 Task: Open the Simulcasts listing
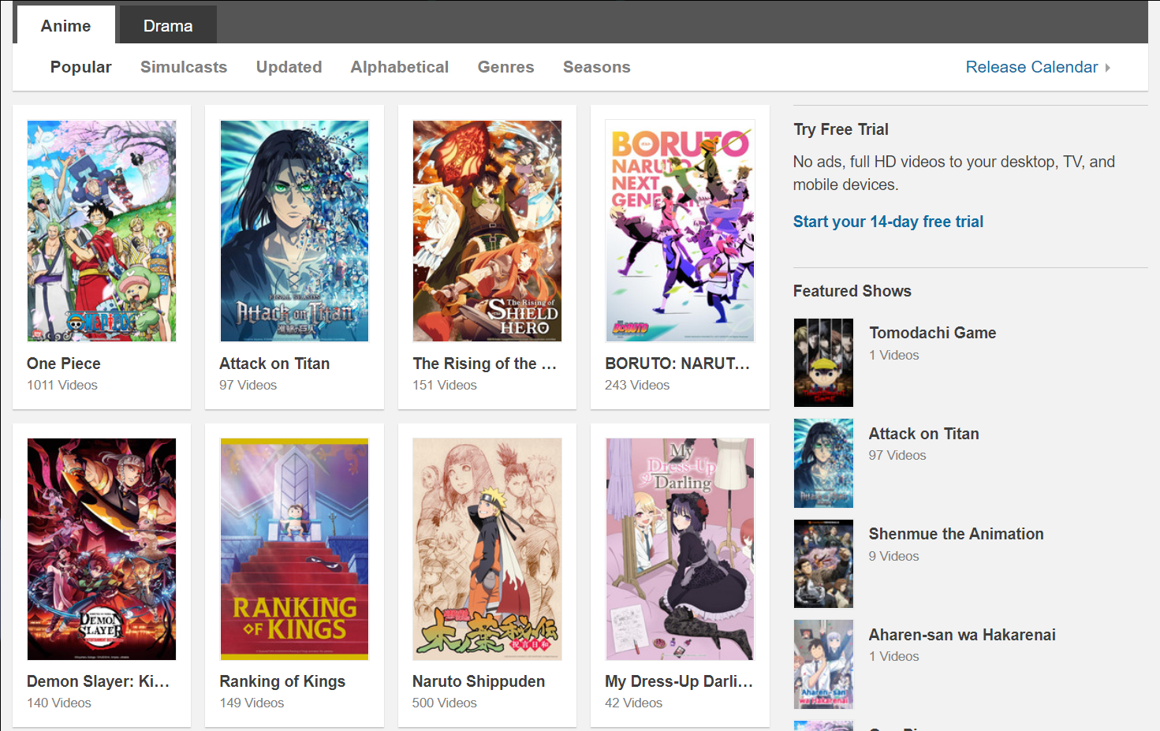[184, 67]
